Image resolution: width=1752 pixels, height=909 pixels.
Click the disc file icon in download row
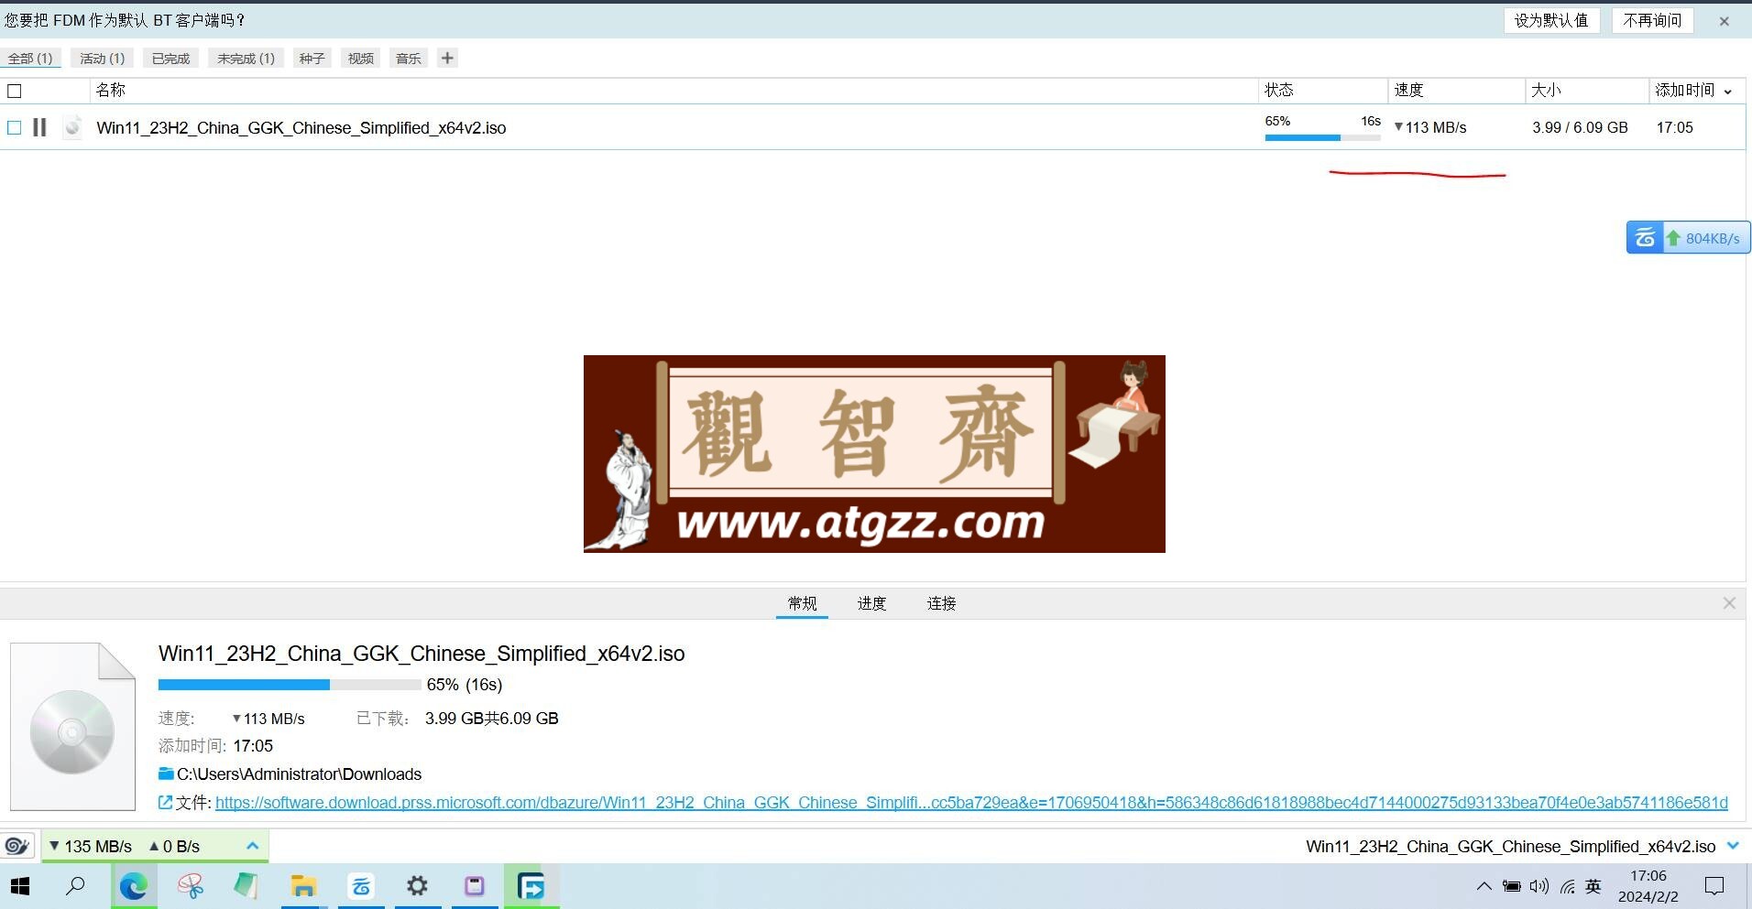click(x=72, y=127)
